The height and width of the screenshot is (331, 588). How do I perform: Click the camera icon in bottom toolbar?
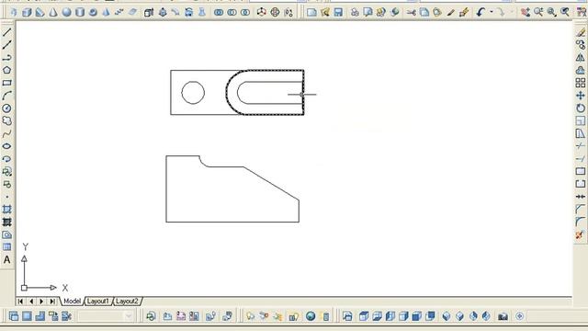click(x=503, y=316)
